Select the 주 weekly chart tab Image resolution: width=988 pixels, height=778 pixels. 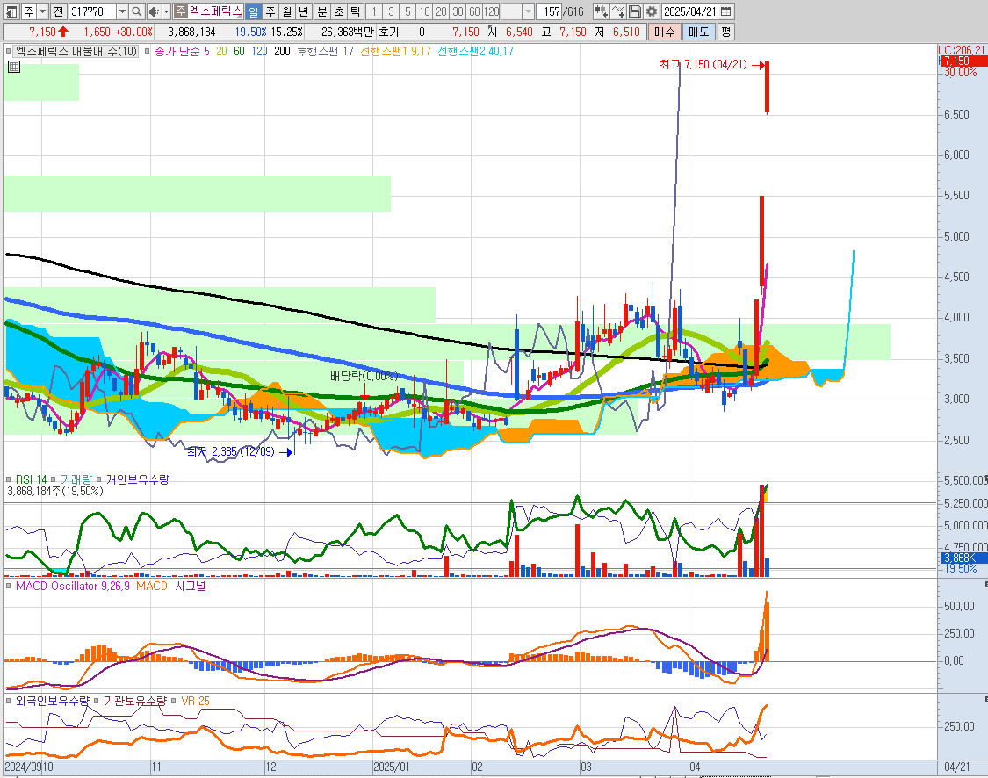(270, 11)
